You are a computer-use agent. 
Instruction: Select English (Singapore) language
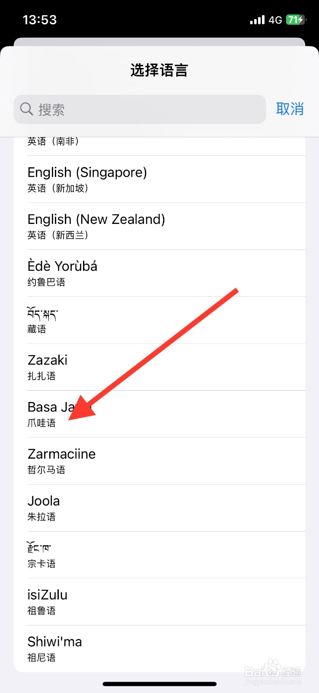point(159,179)
